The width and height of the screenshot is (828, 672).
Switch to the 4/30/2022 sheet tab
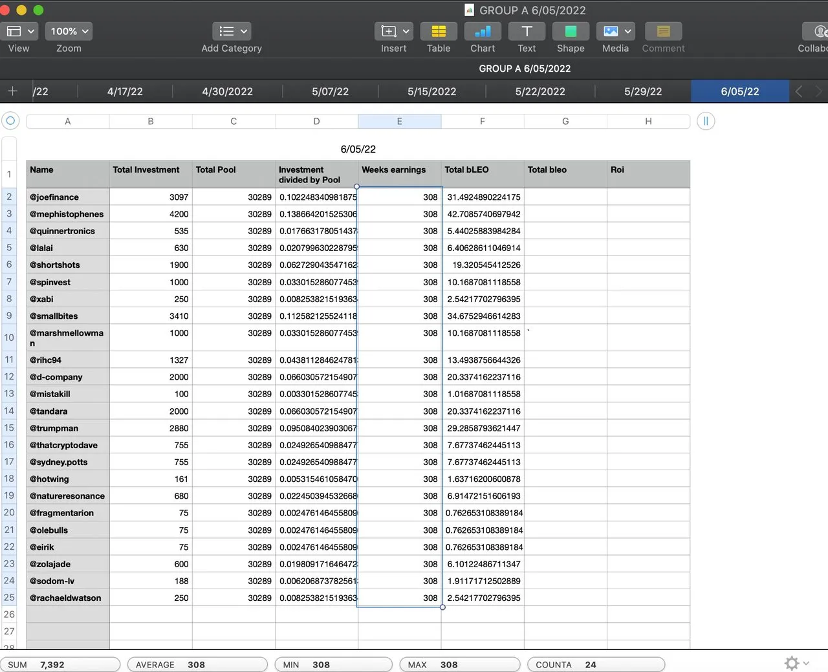pyautogui.click(x=228, y=91)
